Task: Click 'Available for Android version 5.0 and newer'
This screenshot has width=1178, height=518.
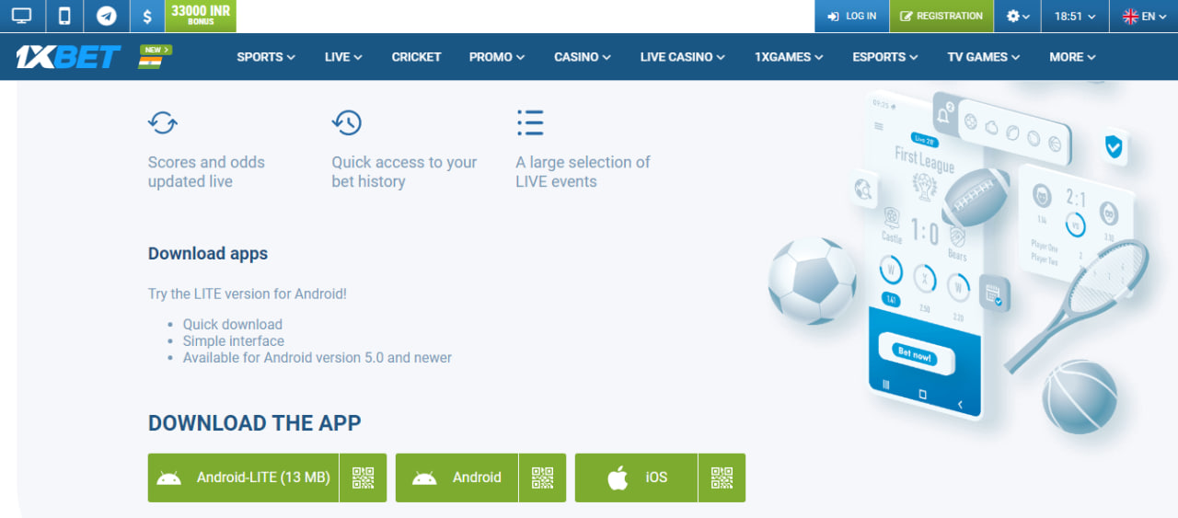Action: click(318, 358)
